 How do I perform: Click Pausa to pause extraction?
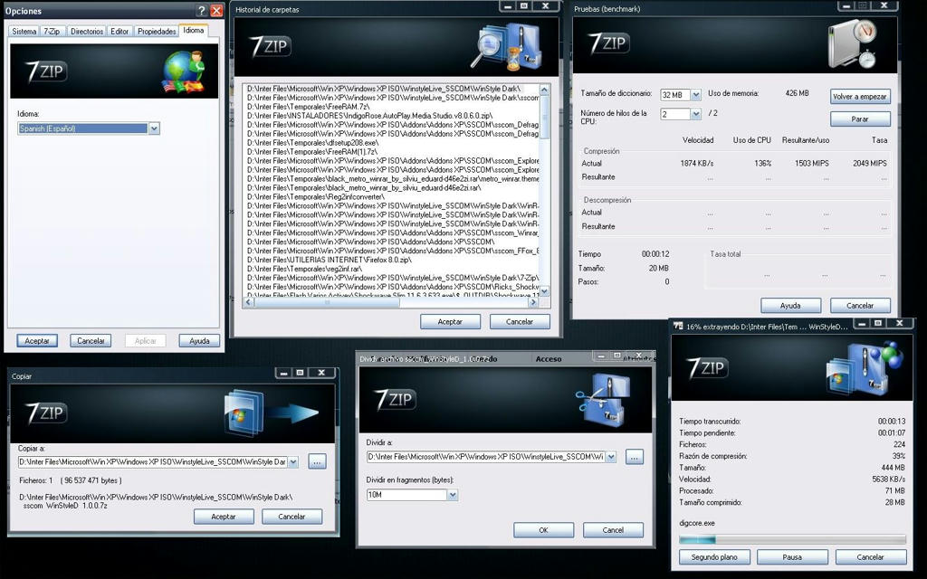coord(792,556)
